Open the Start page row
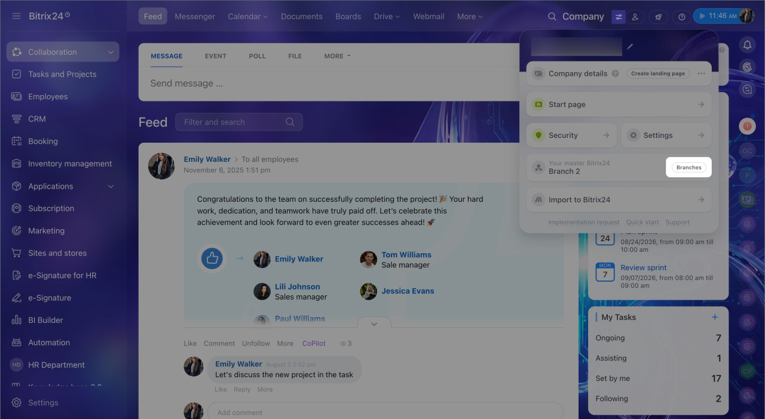This screenshot has width=765, height=419. pyautogui.click(x=619, y=104)
